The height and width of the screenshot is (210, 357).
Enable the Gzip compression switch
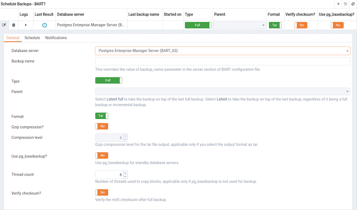coord(102,126)
